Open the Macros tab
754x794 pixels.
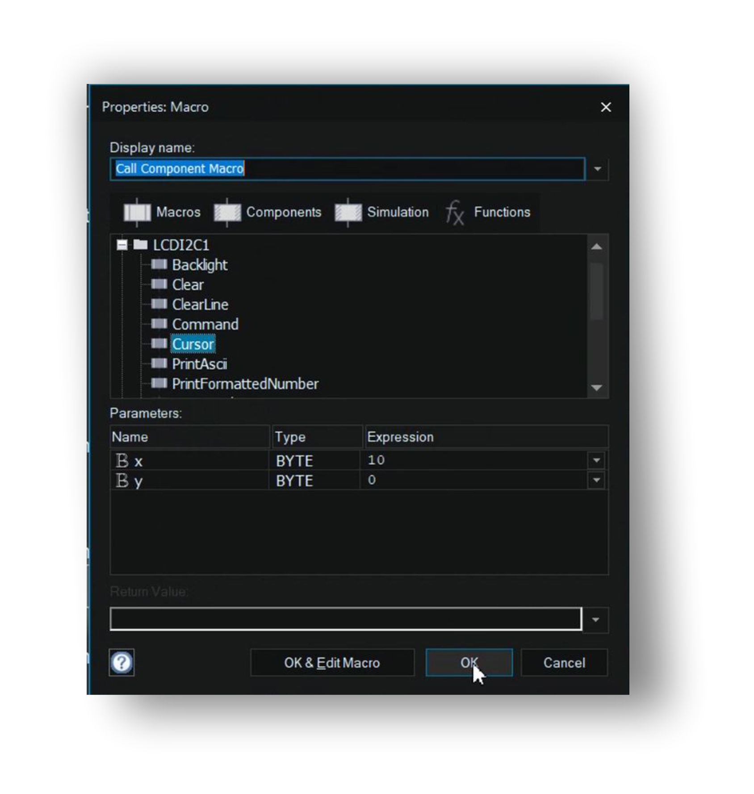(162, 212)
